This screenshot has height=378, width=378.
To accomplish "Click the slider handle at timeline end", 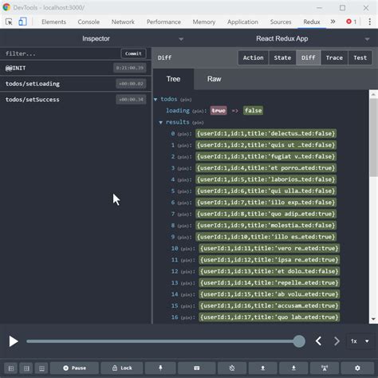I will (x=299, y=341).
